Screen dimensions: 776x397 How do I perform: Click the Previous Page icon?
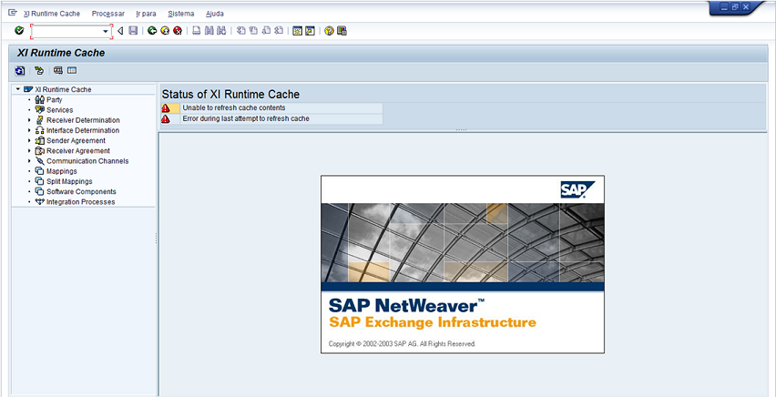pyautogui.click(x=253, y=31)
